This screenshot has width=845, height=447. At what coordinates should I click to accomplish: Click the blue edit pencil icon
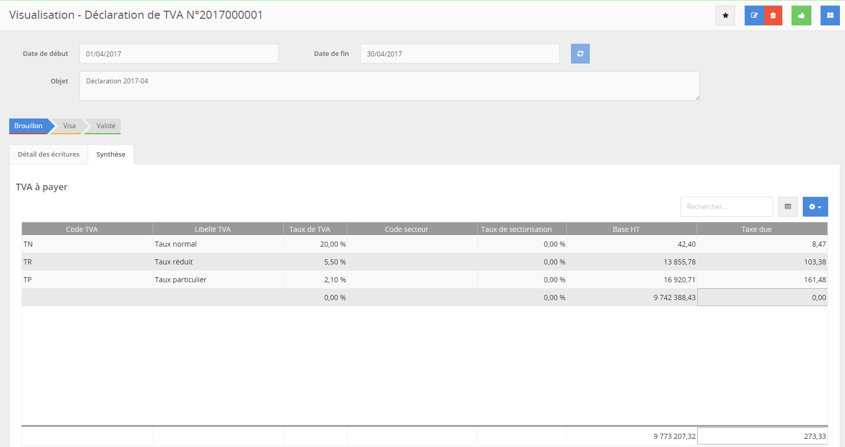[754, 15]
